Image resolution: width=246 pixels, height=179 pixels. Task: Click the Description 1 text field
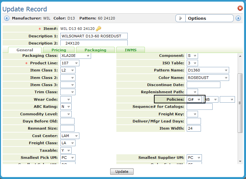[x=94, y=36]
